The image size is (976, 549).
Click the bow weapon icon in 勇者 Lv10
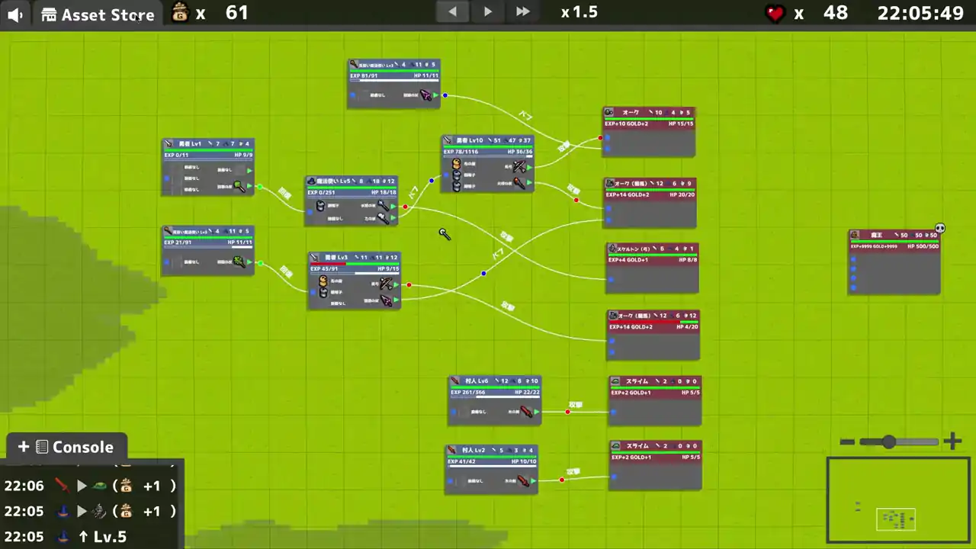519,165
